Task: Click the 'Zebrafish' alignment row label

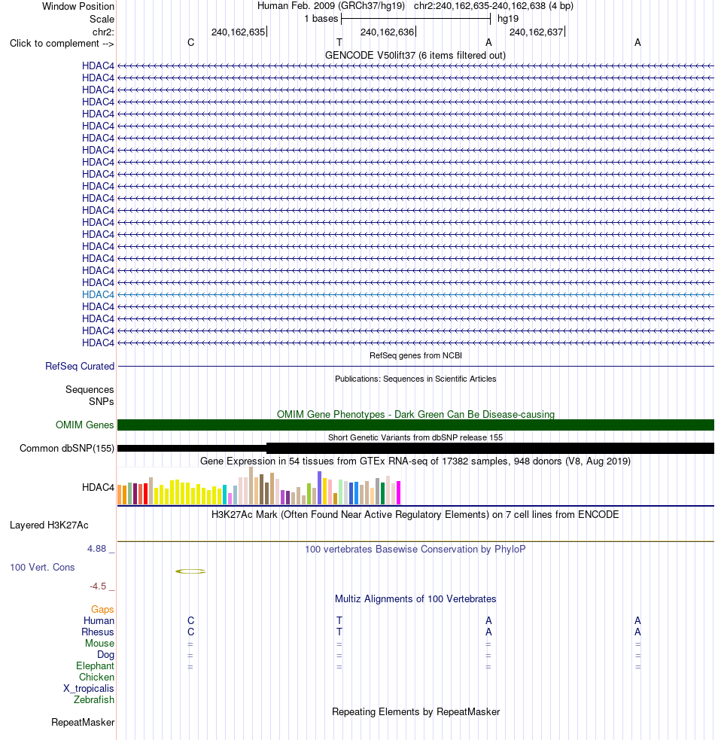Action: (x=94, y=700)
